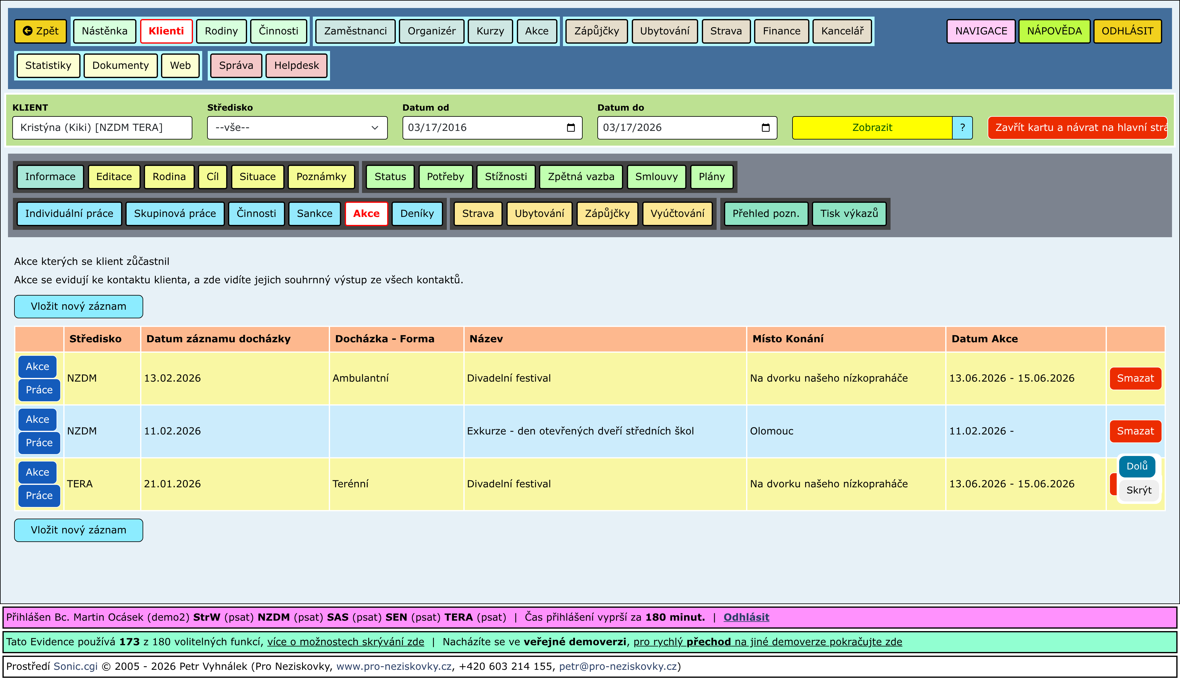Click the Akce button in the Exkurze row
1180x695 pixels.
pyautogui.click(x=37, y=419)
